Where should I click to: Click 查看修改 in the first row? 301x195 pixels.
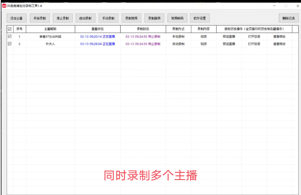279,36
